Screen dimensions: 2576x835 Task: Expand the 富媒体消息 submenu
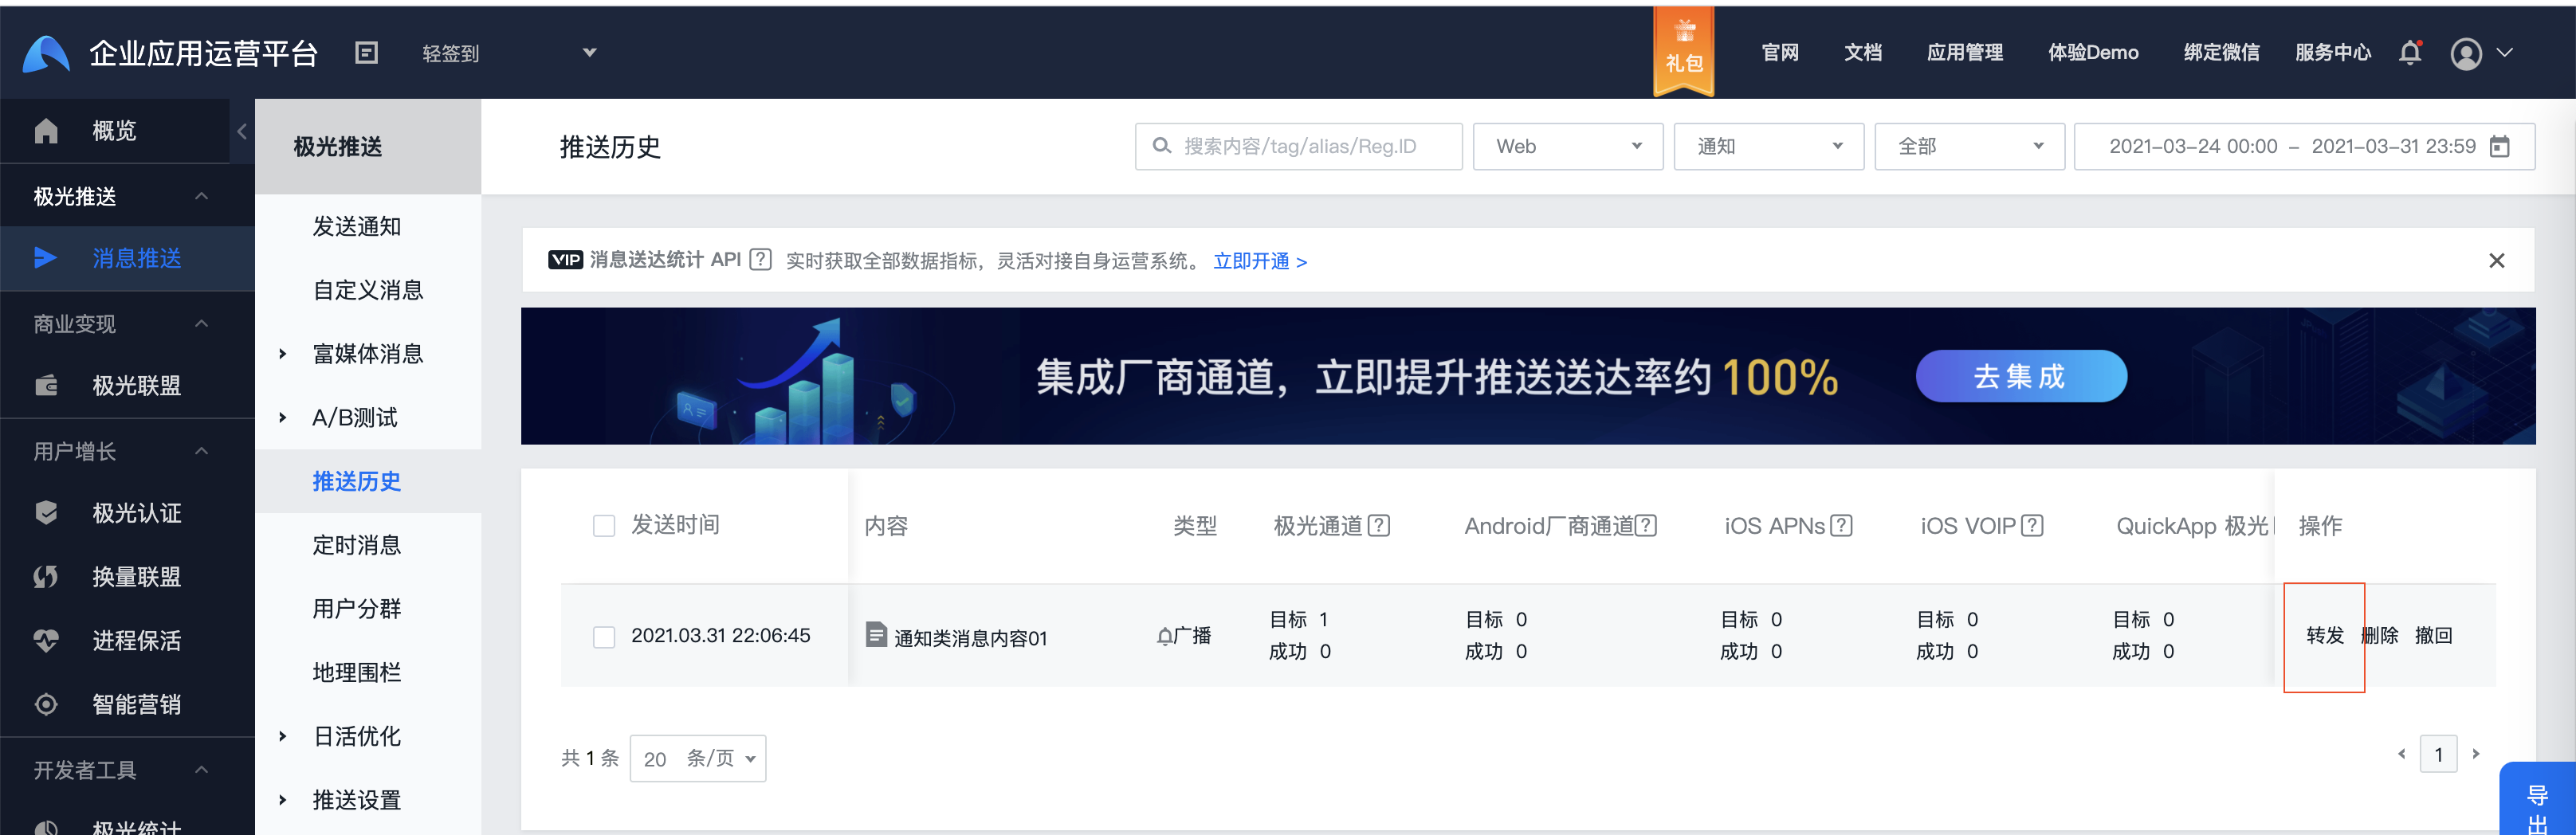283,354
